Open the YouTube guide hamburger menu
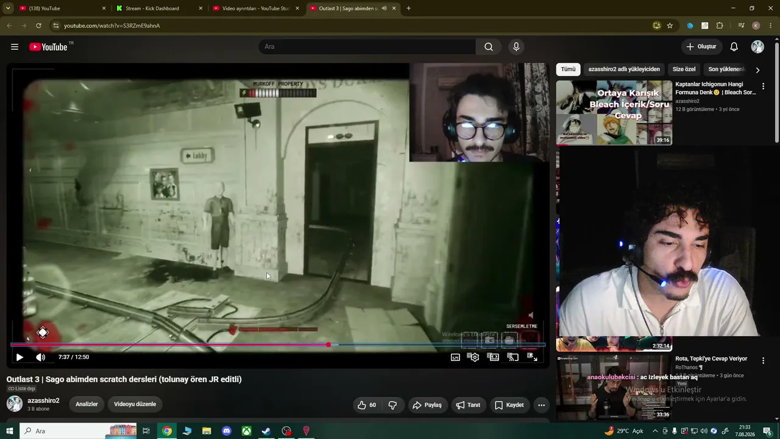 pos(15,47)
